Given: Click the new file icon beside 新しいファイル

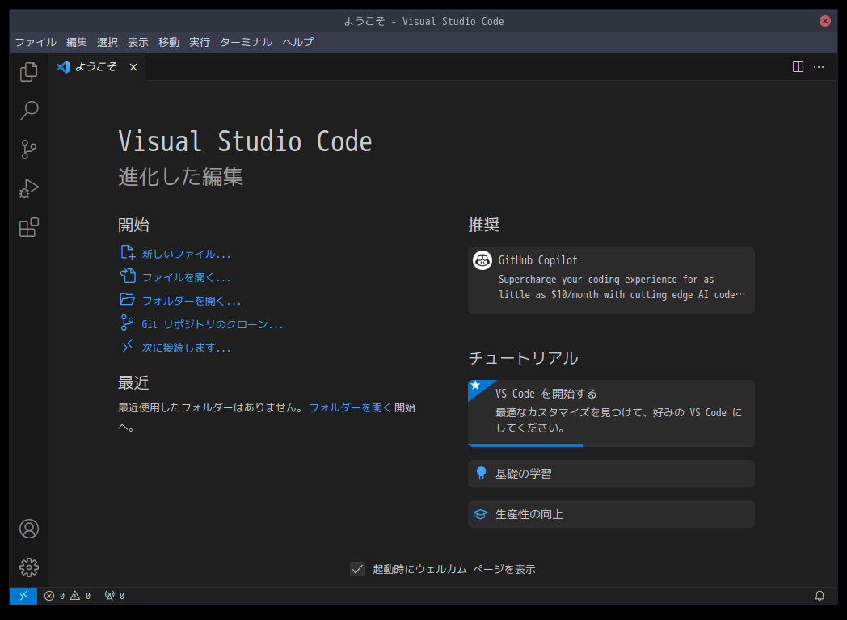Looking at the screenshot, I should coord(128,253).
